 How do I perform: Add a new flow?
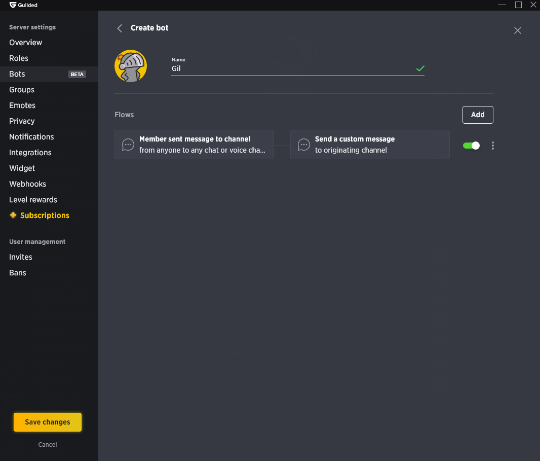[x=478, y=115]
